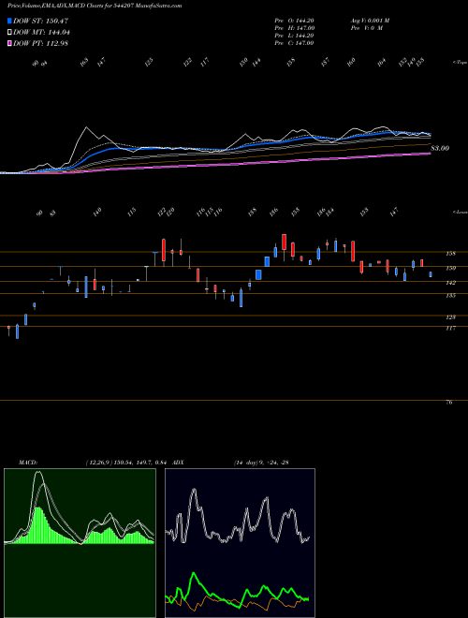Image resolution: width=468 pixels, height=618 pixels.
Task: Open the ADX indicator chart panel
Action: (240, 543)
